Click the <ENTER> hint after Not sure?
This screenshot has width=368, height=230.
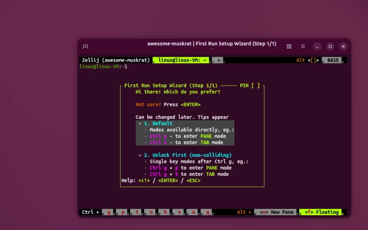[190, 104]
